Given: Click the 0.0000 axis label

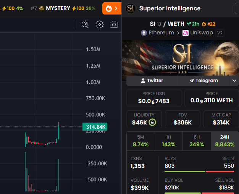Looking at the screenshot, I should tap(94, 147).
